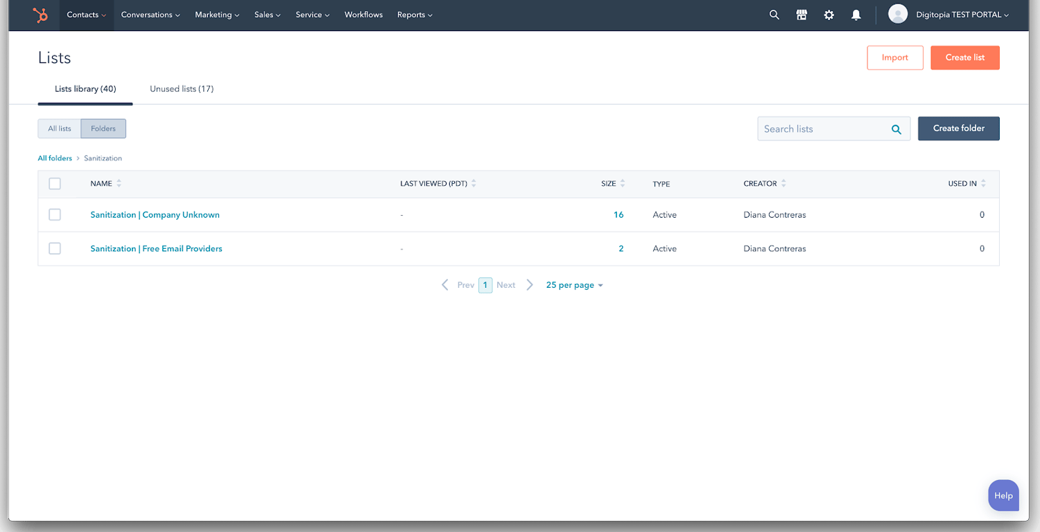Open the 25 per page dropdown

click(574, 284)
